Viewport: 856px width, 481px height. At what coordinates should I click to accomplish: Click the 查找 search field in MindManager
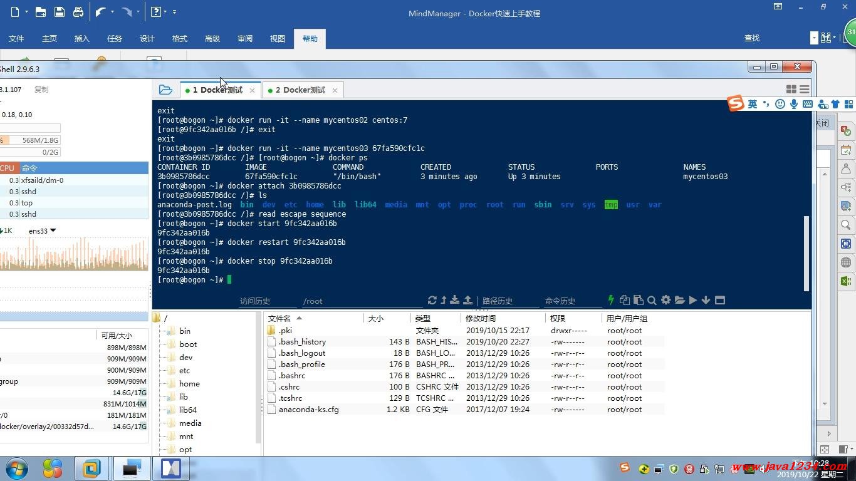tap(777, 38)
